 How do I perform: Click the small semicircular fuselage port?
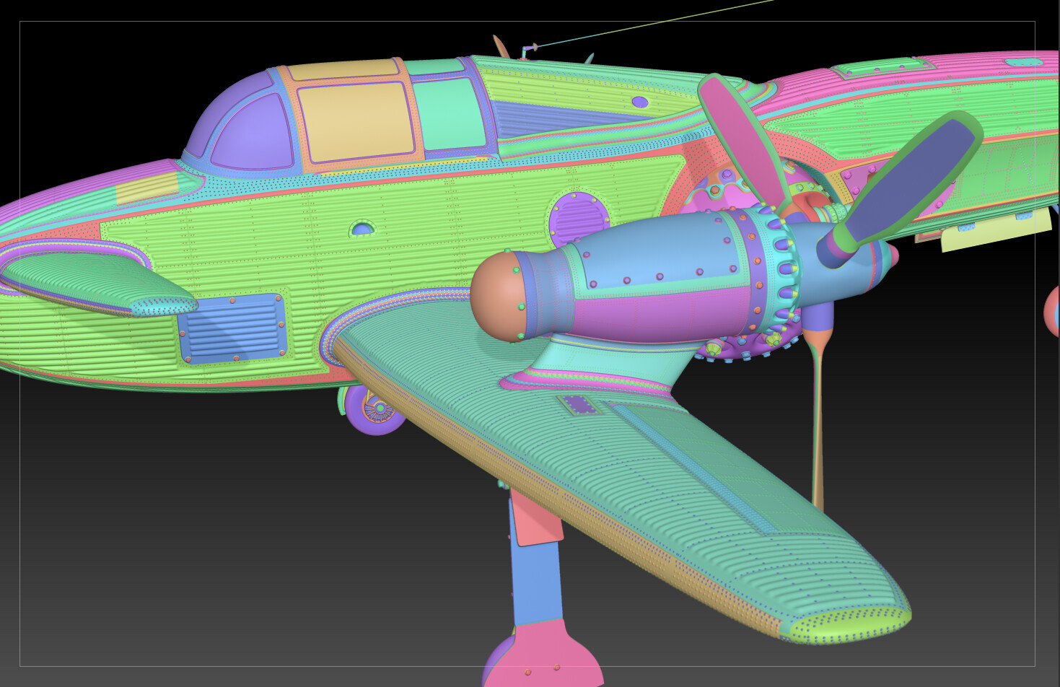tap(362, 229)
